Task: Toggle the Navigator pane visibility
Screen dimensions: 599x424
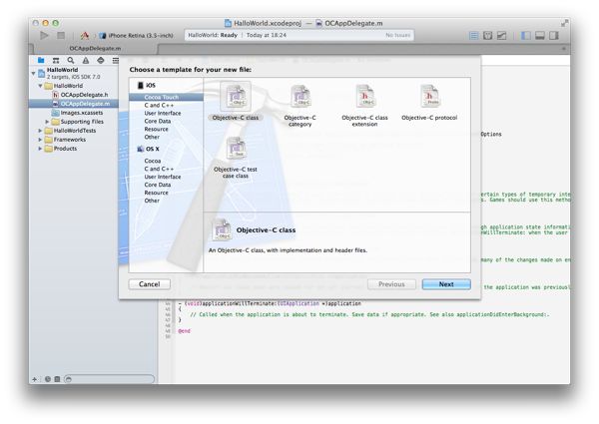Action: [x=526, y=36]
